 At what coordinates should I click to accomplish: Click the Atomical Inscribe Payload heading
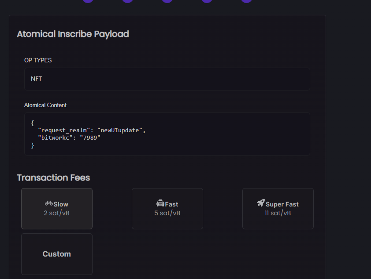(x=73, y=34)
